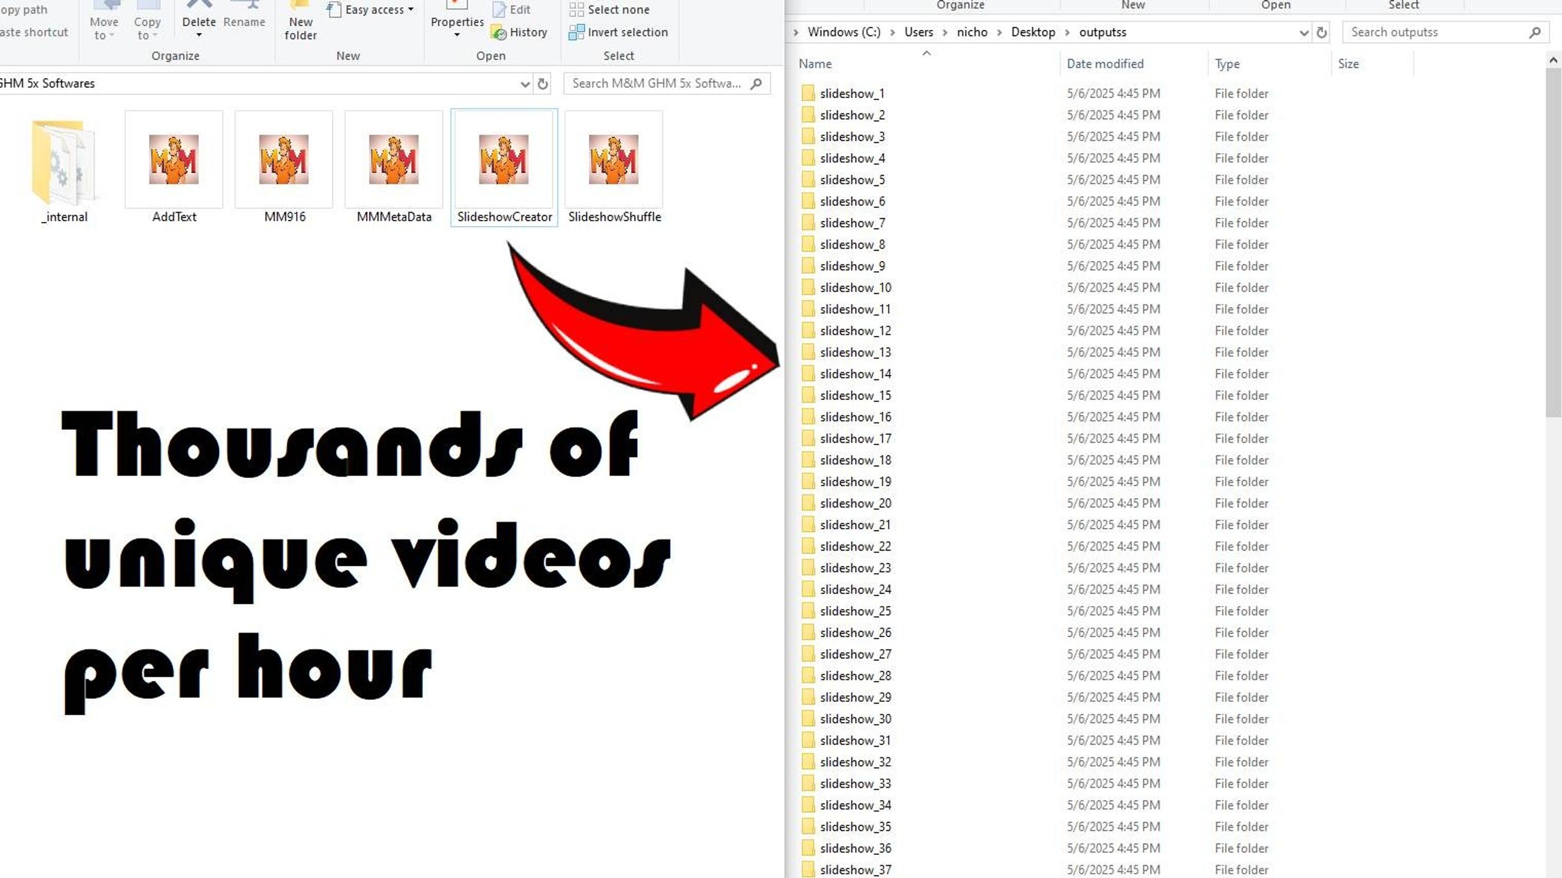This screenshot has height=878, width=1562.
Task: Click the New folder ribbon button
Action: coord(300,22)
